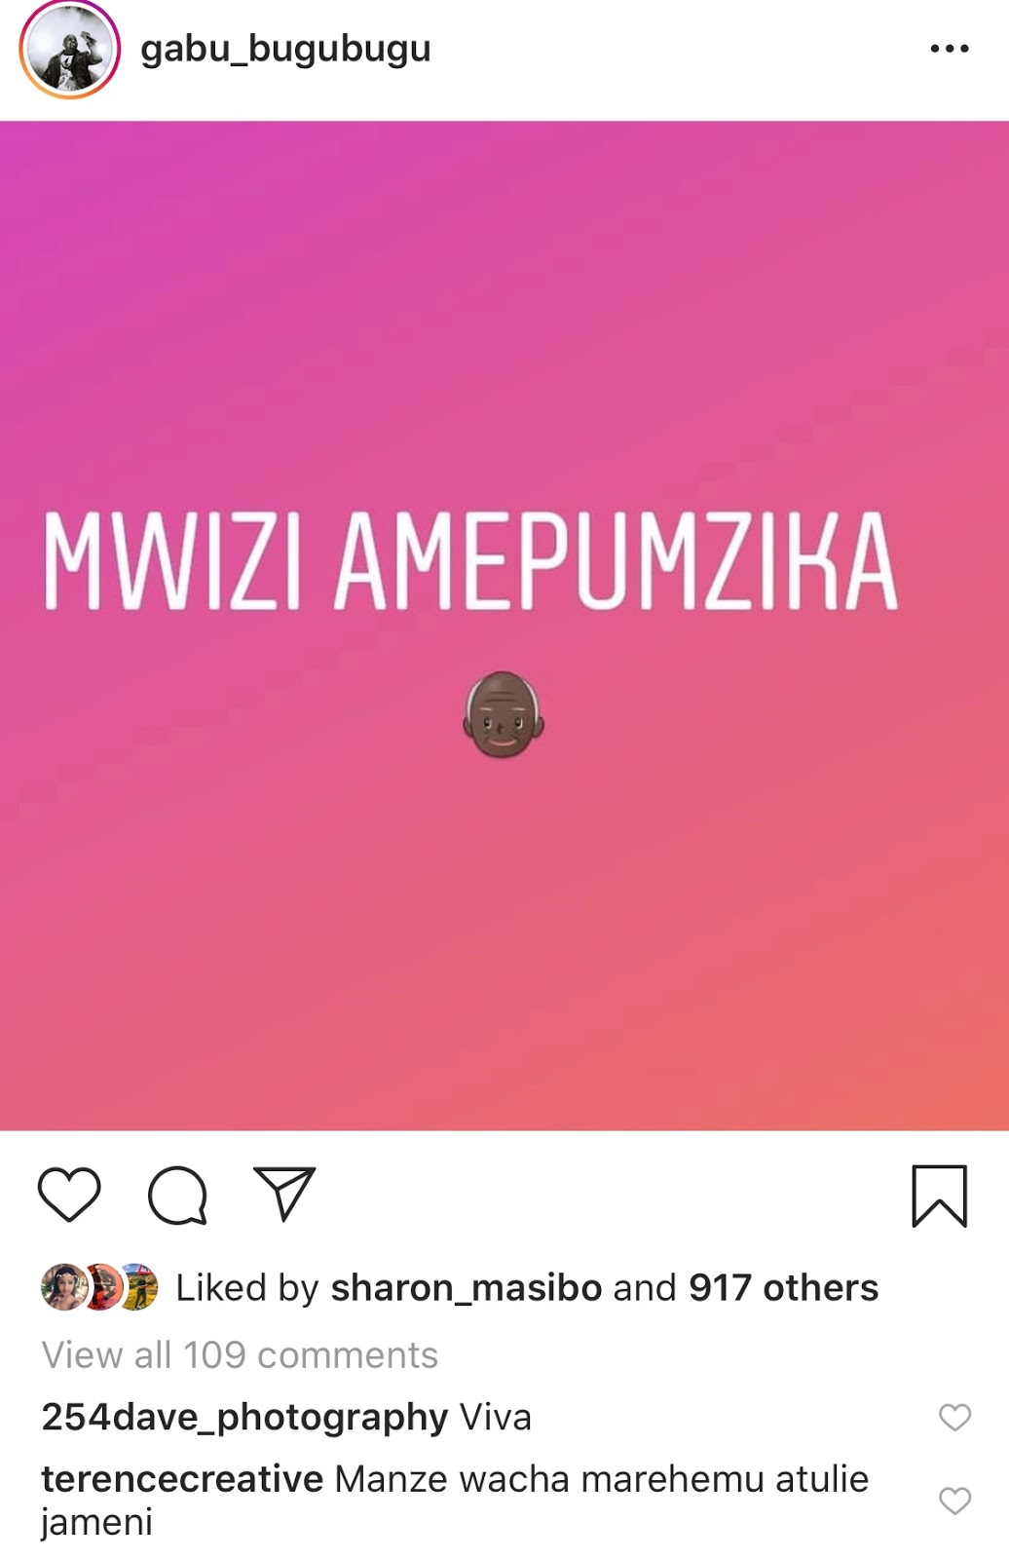Save post with bookmark icon
This screenshot has width=1009, height=1559.
pos(940,1196)
